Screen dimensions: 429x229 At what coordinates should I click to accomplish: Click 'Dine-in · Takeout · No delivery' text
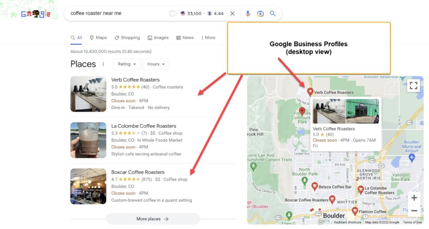pos(140,107)
